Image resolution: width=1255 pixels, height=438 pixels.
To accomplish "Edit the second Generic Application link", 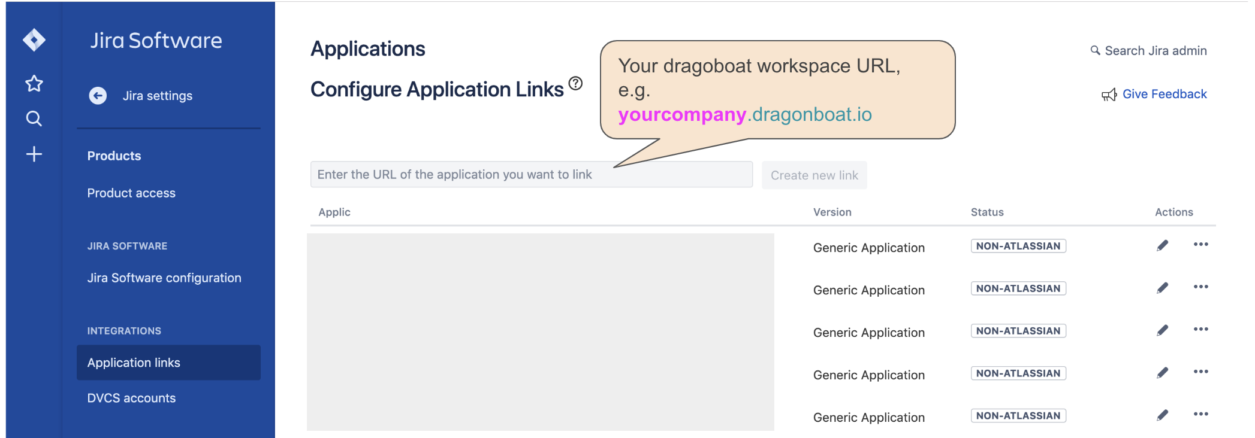I will [1162, 288].
